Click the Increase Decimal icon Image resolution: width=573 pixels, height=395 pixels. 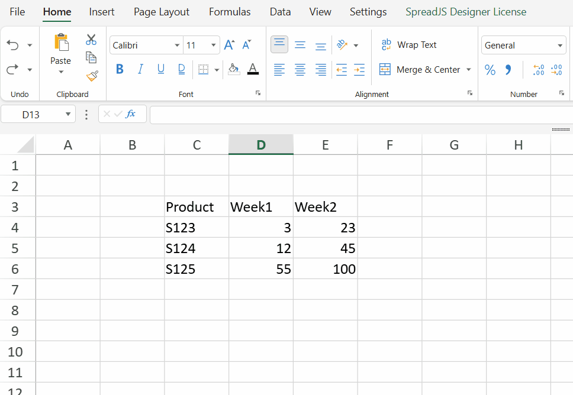539,69
